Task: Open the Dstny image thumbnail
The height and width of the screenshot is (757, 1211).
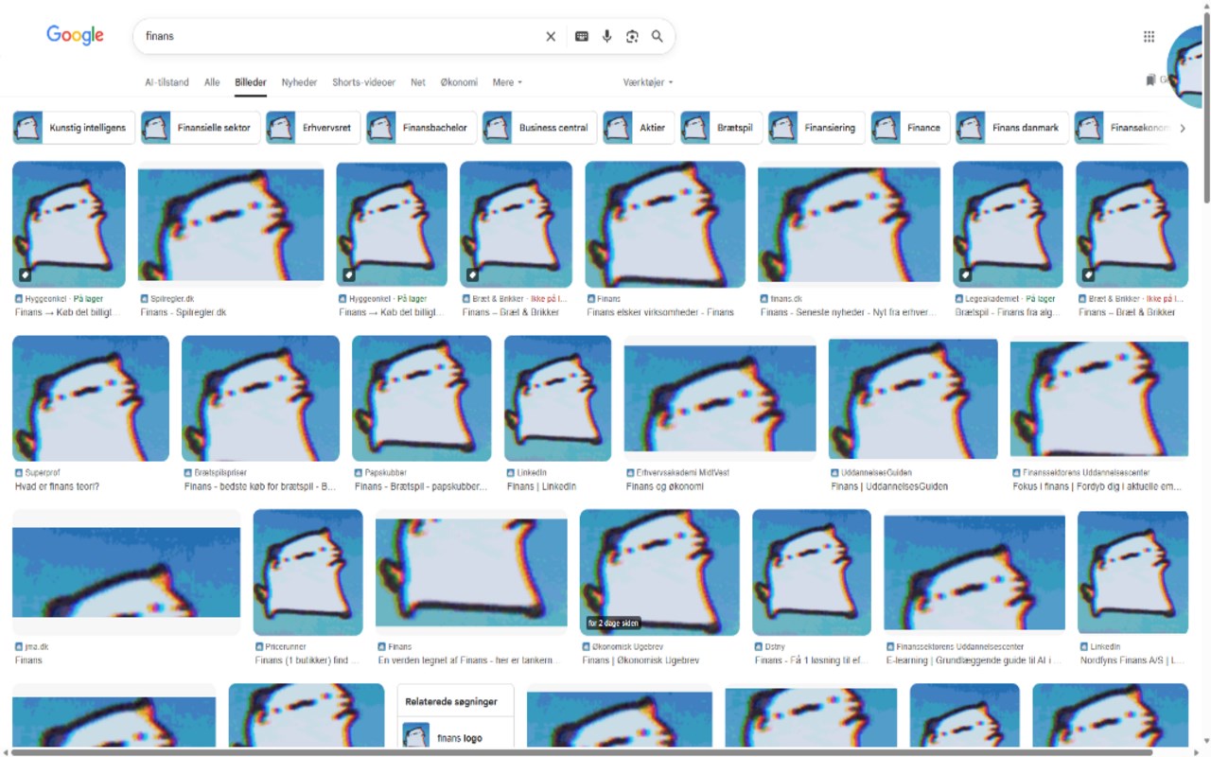Action: 812,572
